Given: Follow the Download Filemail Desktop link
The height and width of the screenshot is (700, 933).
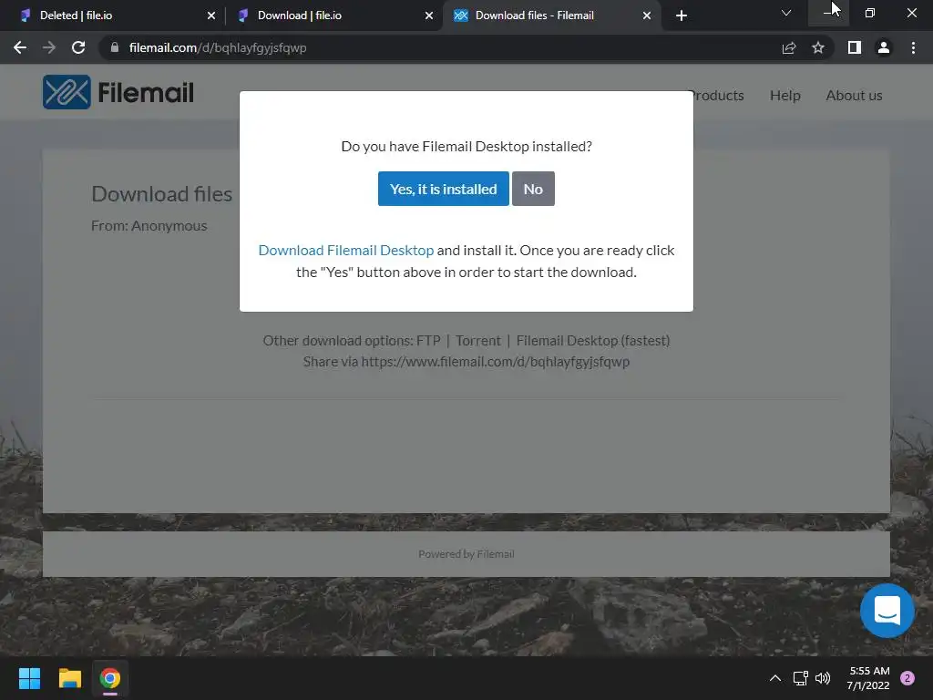Looking at the screenshot, I should (x=345, y=250).
